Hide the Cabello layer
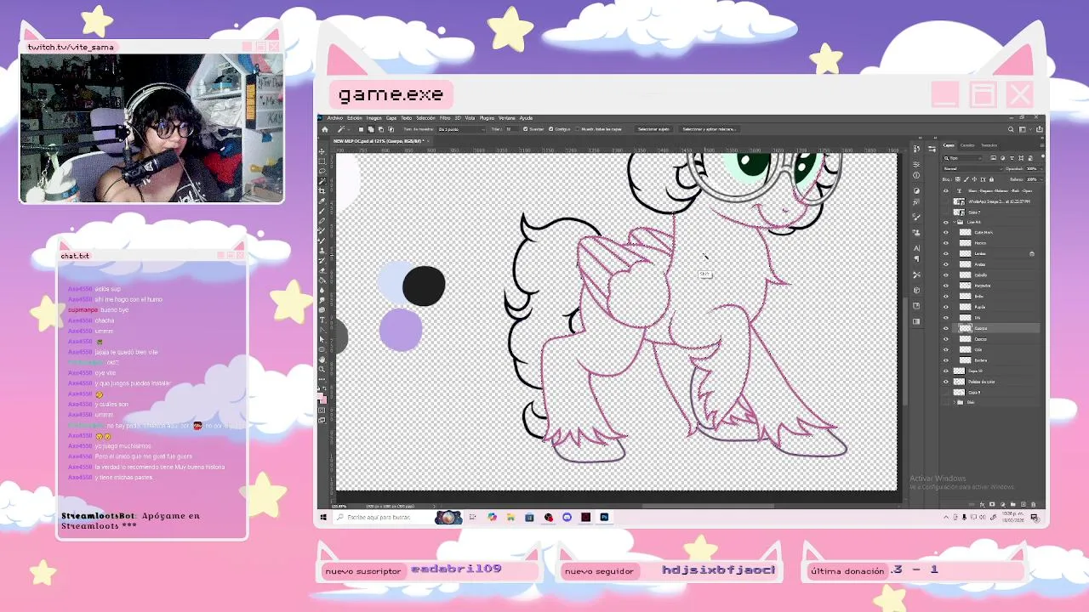1089x612 pixels. pos(945,275)
